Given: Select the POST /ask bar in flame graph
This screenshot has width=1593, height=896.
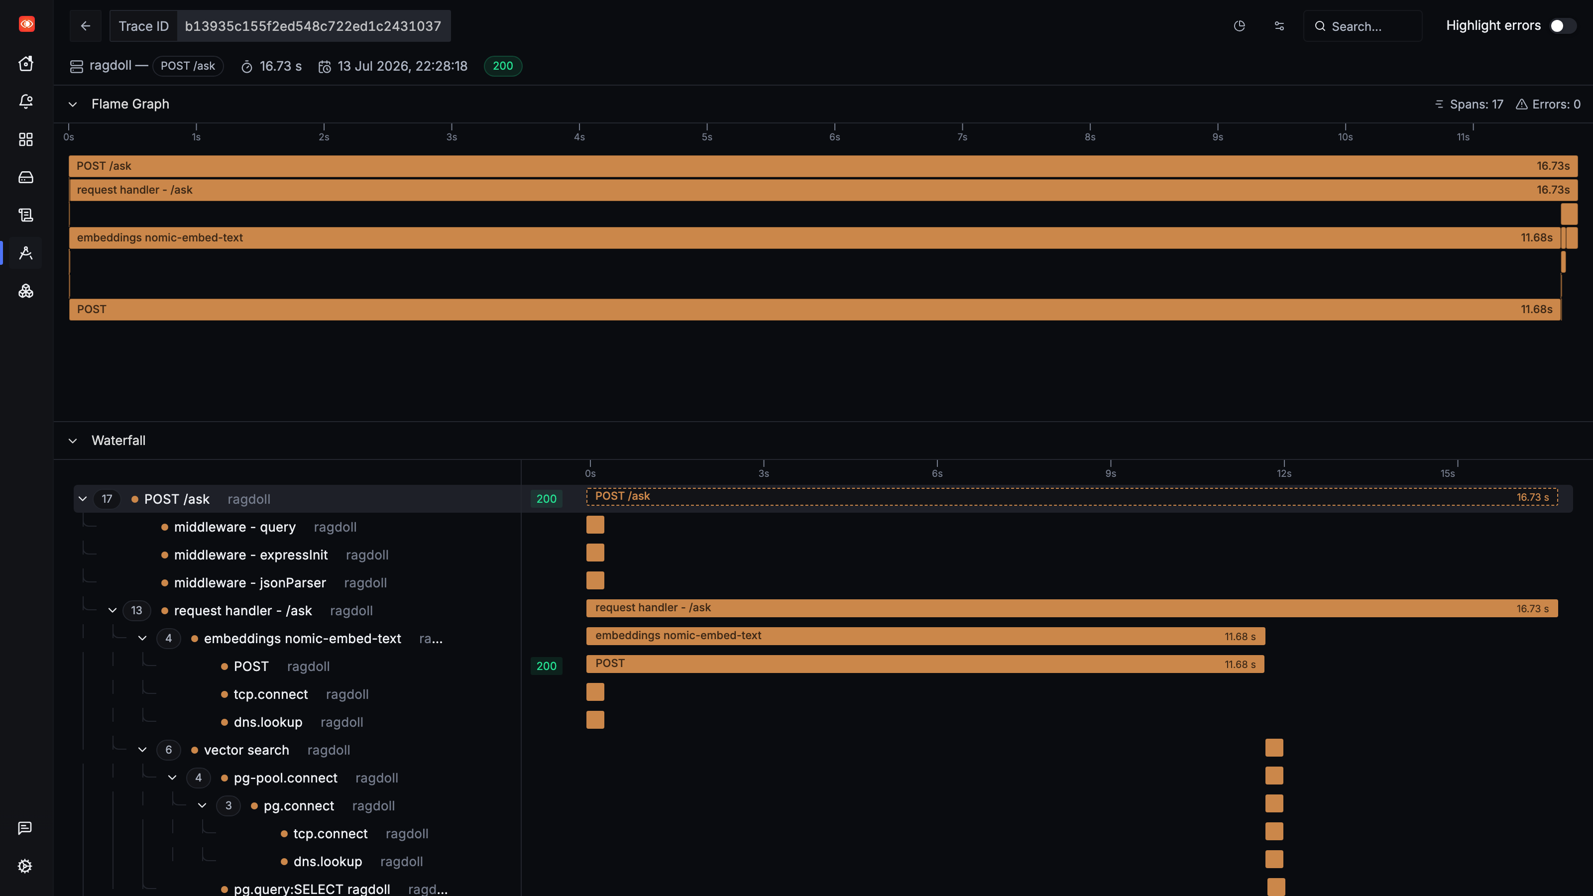Looking at the screenshot, I should (x=823, y=166).
